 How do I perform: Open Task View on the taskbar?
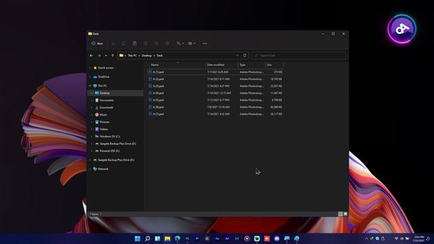157,239
